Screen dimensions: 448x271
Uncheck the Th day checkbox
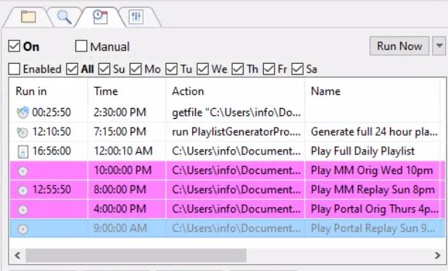[238, 69]
